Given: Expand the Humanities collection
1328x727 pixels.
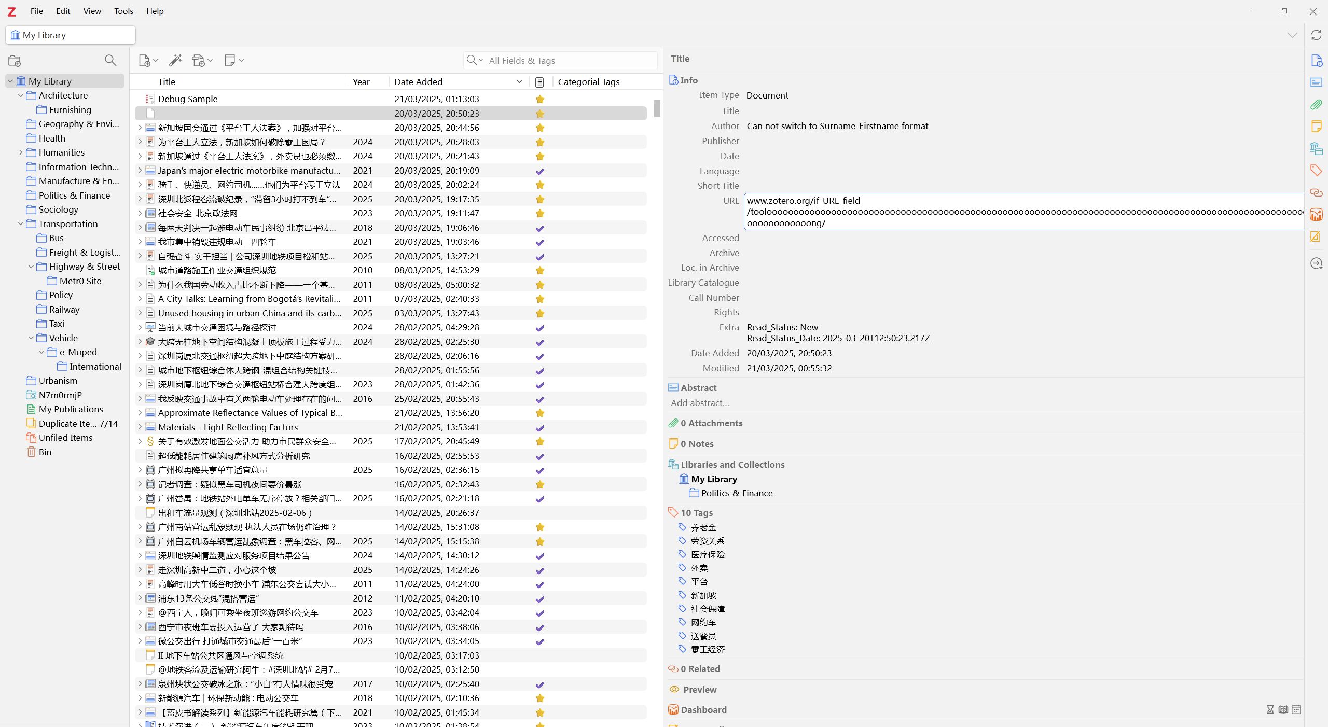Looking at the screenshot, I should tap(21, 152).
